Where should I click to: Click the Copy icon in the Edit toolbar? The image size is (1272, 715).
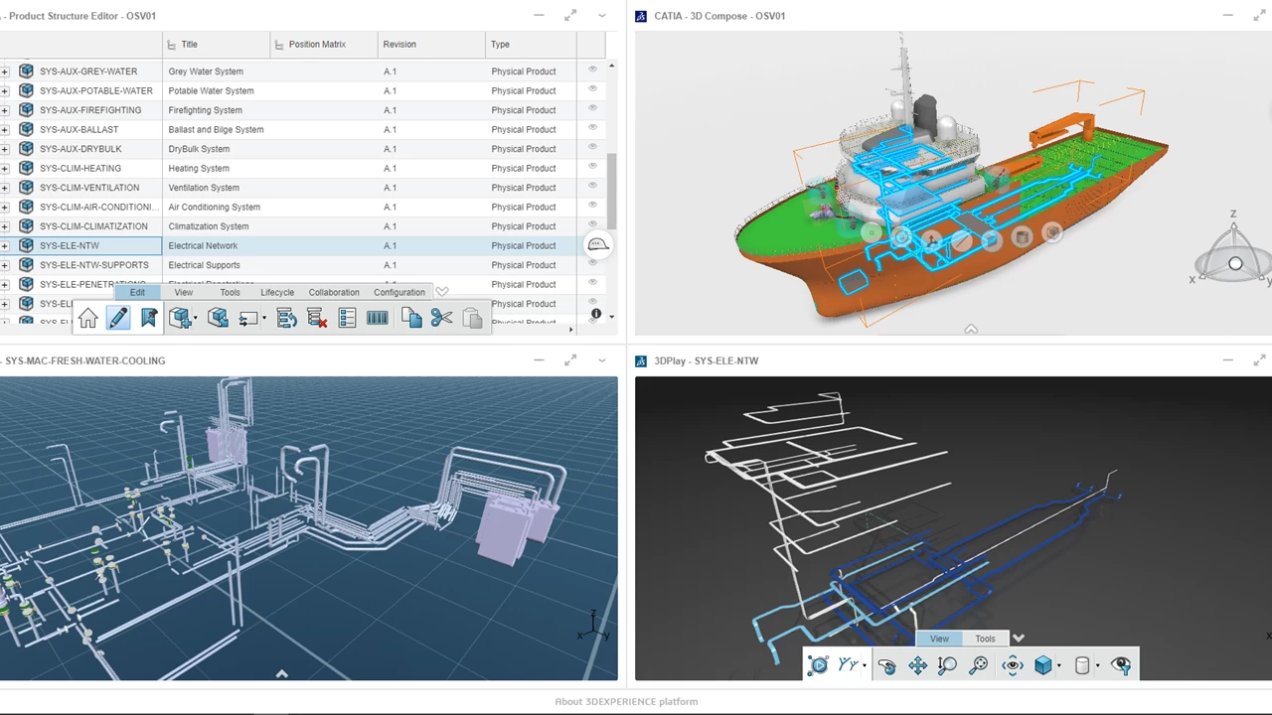point(410,316)
